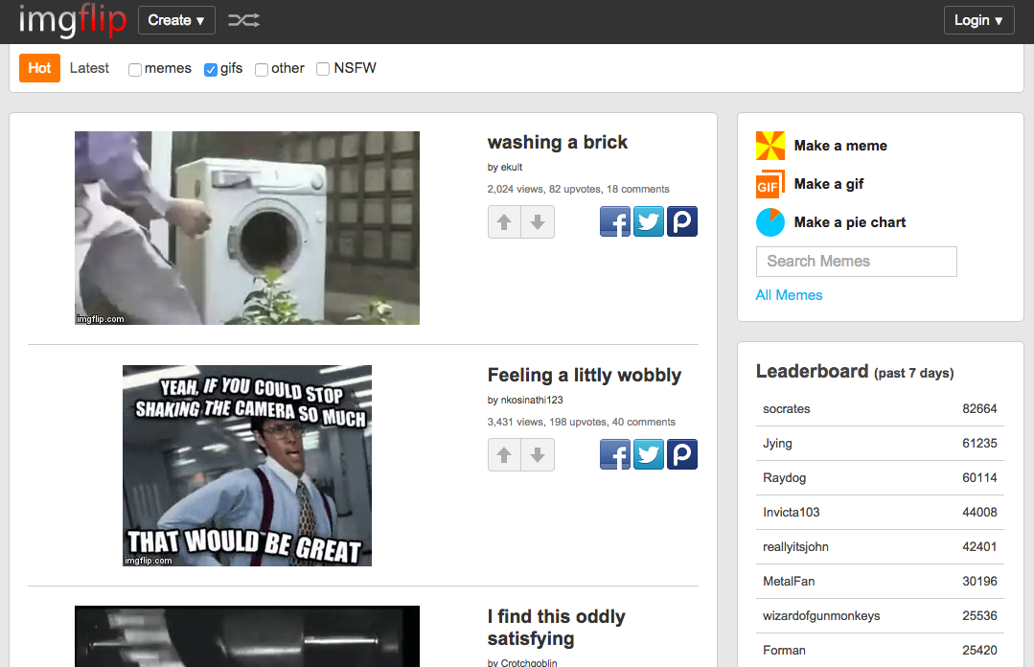Screen dimensions: 1034x667
Task: Upvote the Feeling a littly wobbly post
Action: [x=504, y=454]
